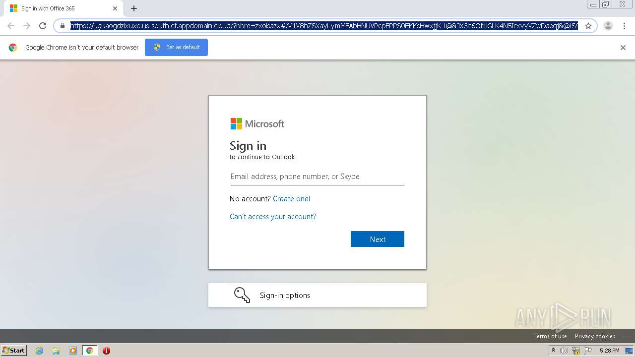Screen dimensions: 635x357
Task: Bookmark this page with the star icon
Action: [588, 26]
